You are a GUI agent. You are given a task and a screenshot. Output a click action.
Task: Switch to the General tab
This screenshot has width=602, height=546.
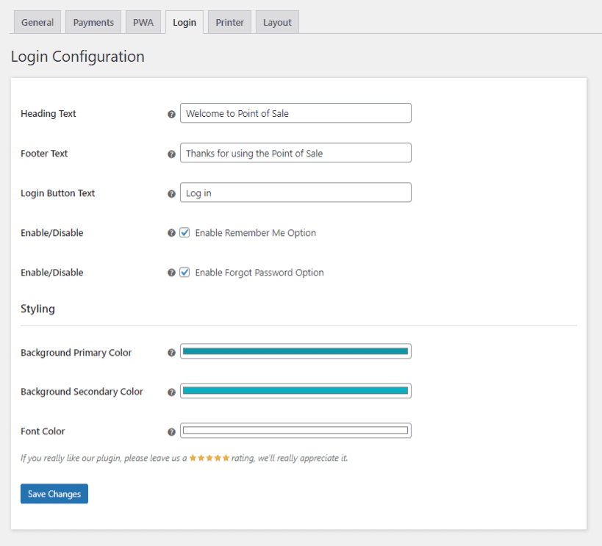tap(37, 22)
